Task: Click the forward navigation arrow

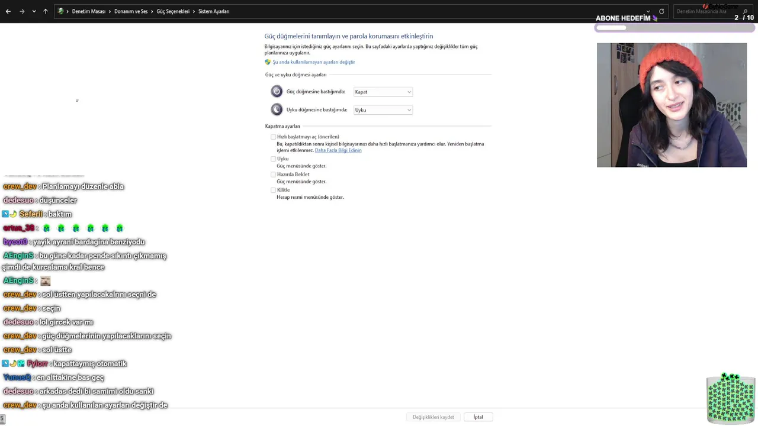Action: [x=22, y=11]
